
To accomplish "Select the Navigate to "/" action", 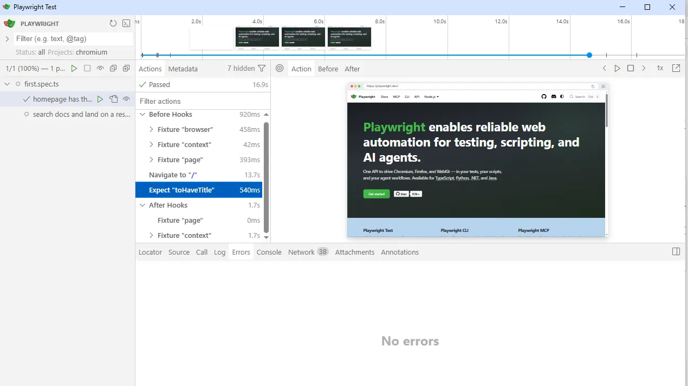I will (x=199, y=175).
